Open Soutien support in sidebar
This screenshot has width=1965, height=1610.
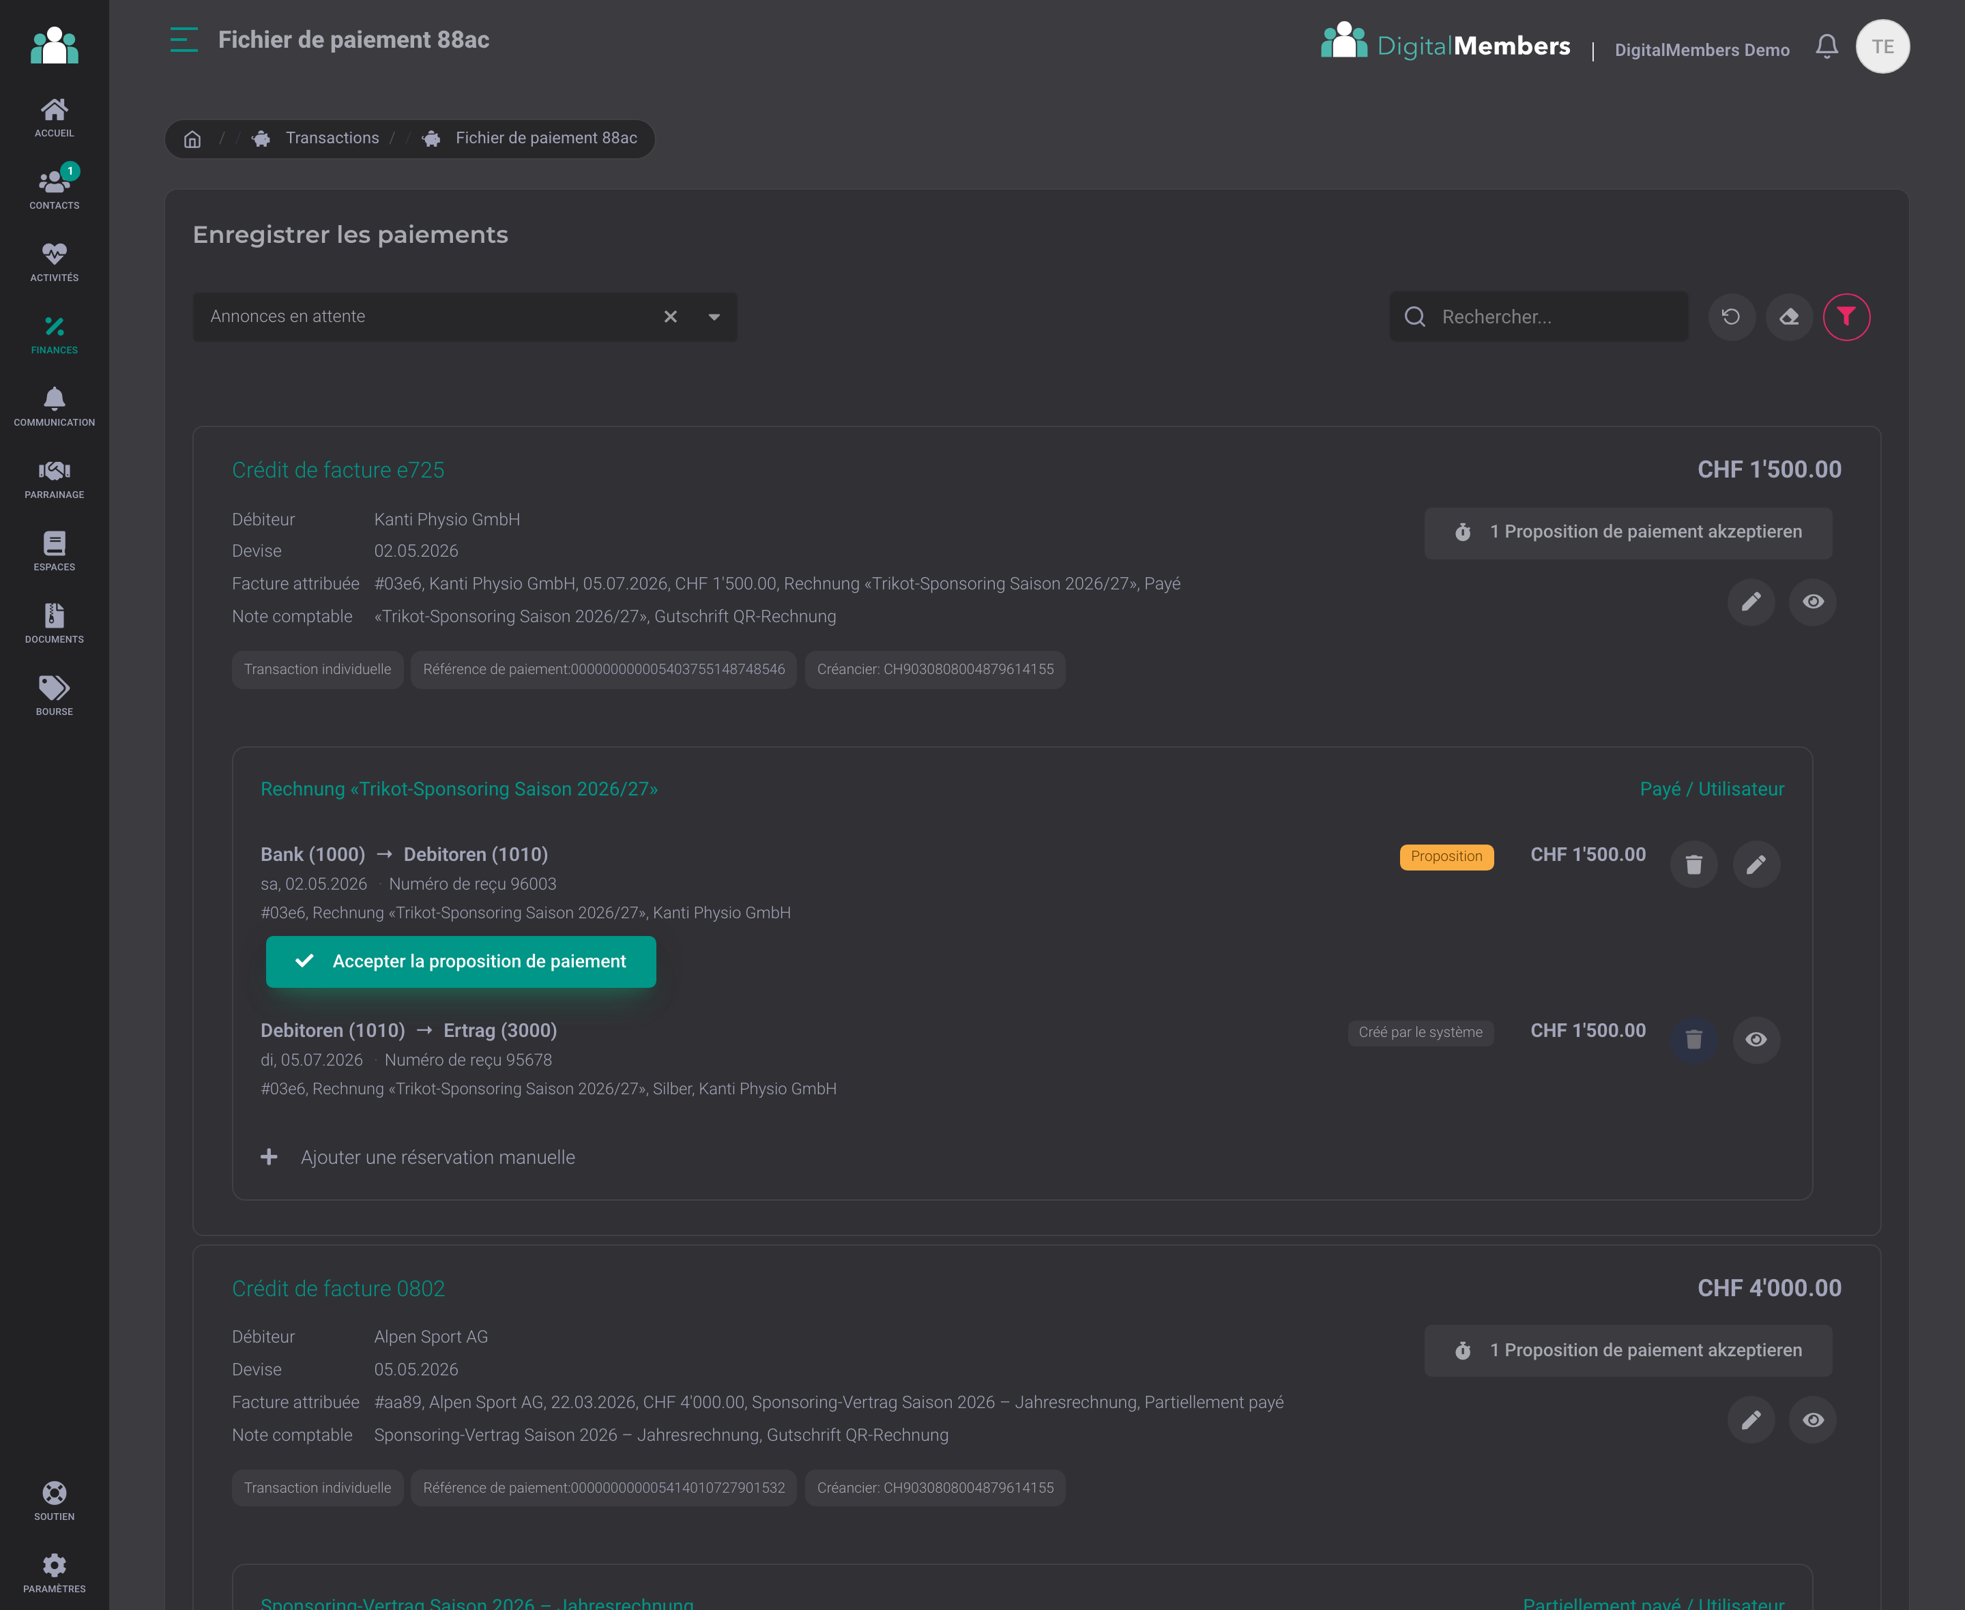[54, 1502]
